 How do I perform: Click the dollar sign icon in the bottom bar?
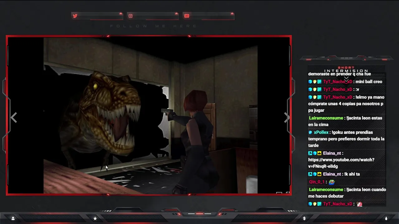point(304,218)
